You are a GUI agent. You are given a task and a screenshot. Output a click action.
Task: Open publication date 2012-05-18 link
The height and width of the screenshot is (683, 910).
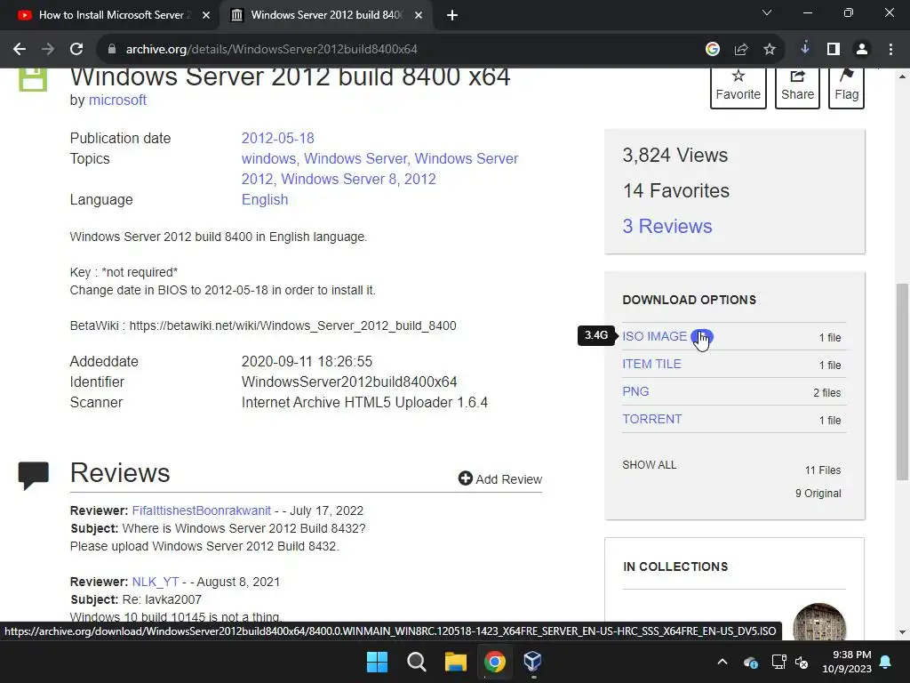[277, 138]
